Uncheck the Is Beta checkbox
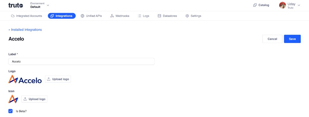The image size is (309, 117). (11, 111)
